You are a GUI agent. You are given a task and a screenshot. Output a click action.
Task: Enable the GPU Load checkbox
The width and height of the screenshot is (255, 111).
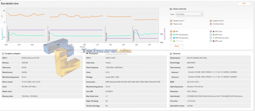tap(211, 41)
